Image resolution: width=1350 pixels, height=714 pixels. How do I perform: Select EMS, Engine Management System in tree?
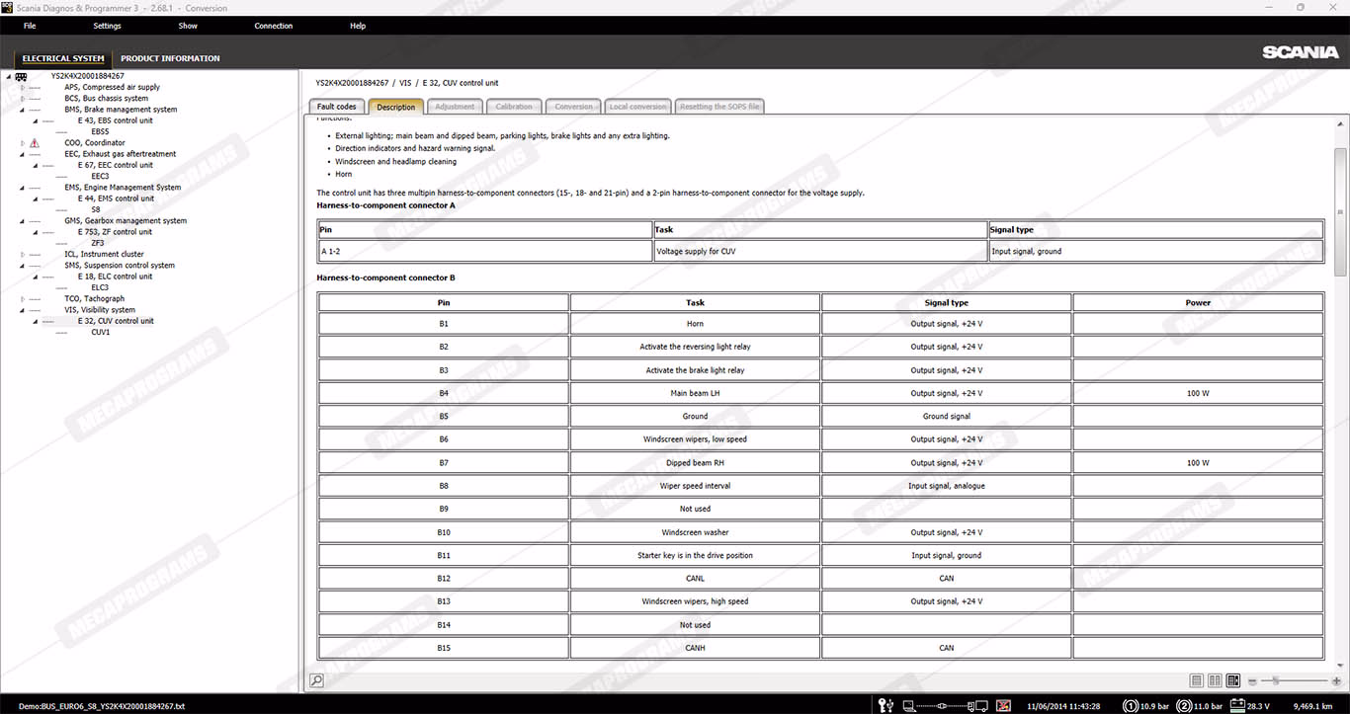[123, 188]
